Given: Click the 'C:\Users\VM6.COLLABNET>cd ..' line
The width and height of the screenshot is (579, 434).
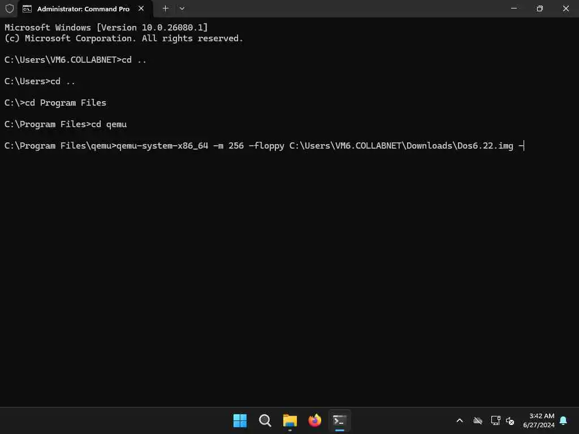Looking at the screenshot, I should click(75, 60).
